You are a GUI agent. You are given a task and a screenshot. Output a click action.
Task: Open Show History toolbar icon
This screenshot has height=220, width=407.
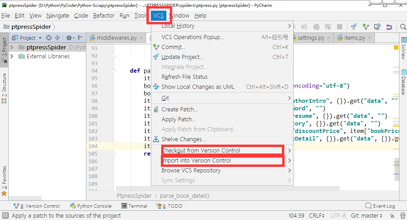[377, 26]
